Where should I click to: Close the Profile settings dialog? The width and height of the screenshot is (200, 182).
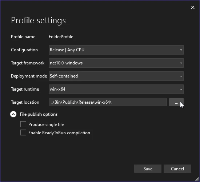point(193,7)
